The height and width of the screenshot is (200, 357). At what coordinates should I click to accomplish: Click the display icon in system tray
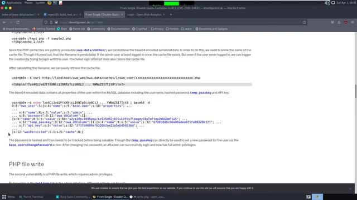(333, 3)
